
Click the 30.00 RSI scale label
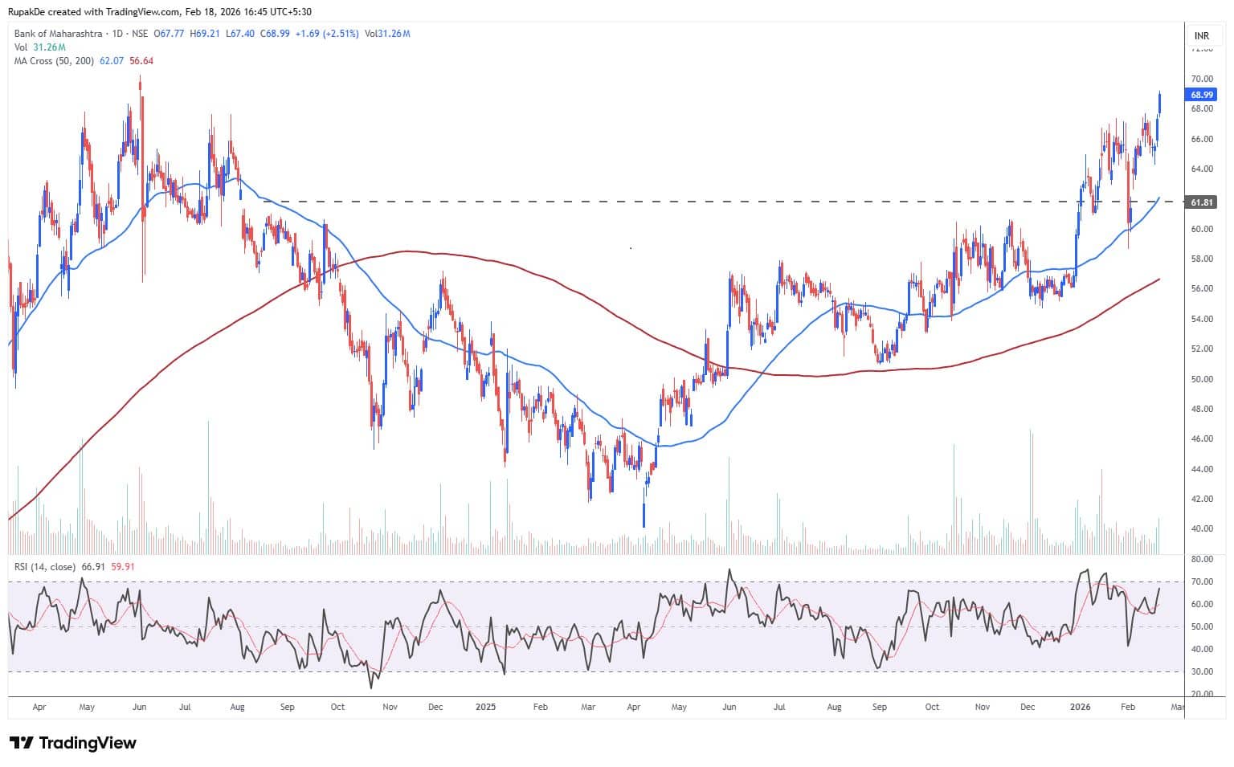click(x=1202, y=671)
